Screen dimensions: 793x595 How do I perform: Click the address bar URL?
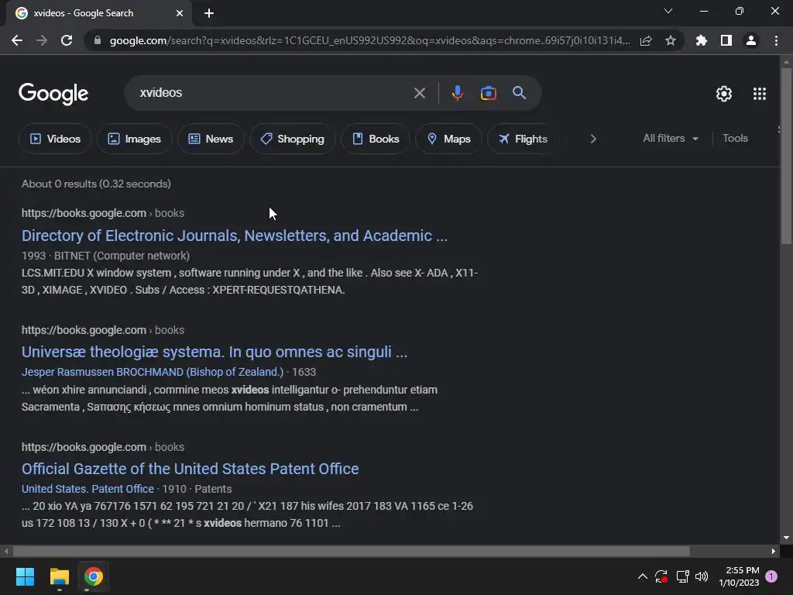pyautogui.click(x=369, y=40)
